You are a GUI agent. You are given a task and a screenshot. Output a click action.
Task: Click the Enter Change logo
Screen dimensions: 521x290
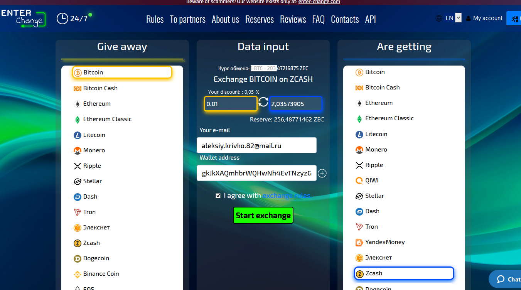point(23,18)
